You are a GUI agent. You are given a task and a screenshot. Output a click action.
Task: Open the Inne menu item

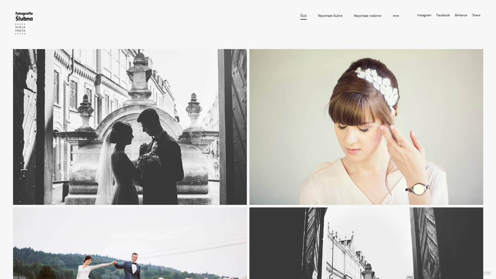pyautogui.click(x=396, y=16)
